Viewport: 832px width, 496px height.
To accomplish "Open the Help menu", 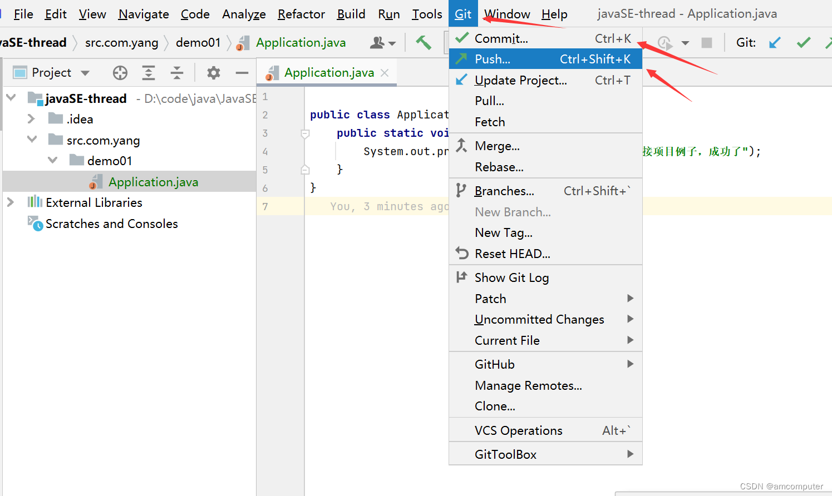I will [x=554, y=14].
